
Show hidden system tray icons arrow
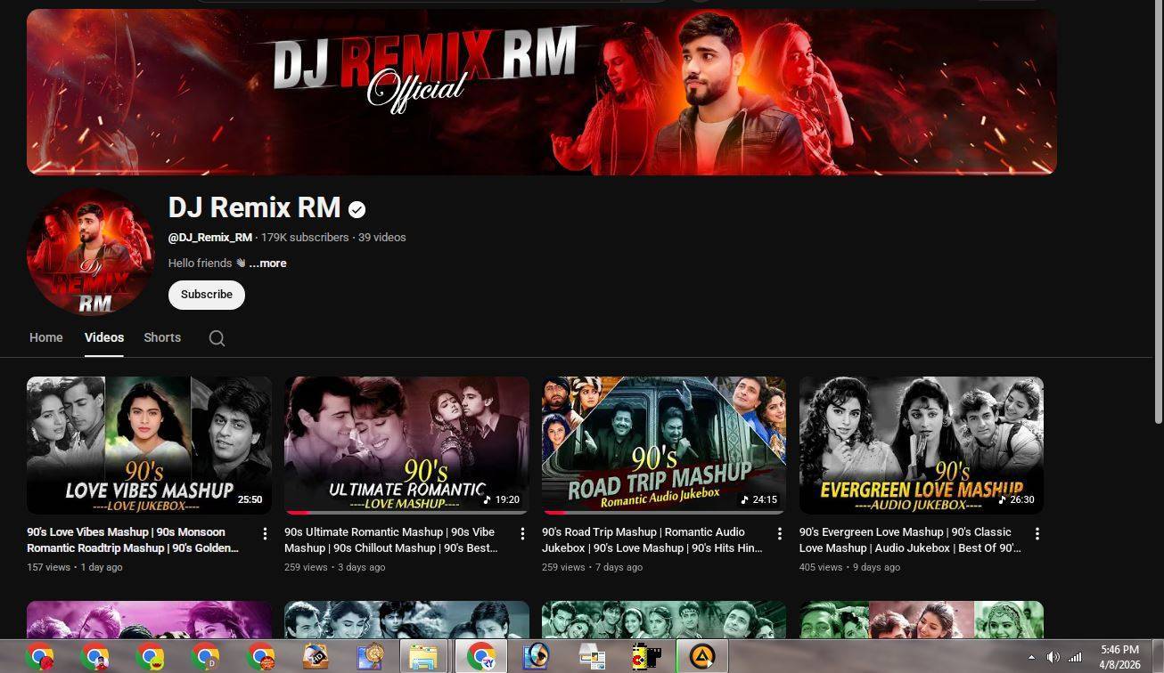pyautogui.click(x=1031, y=657)
